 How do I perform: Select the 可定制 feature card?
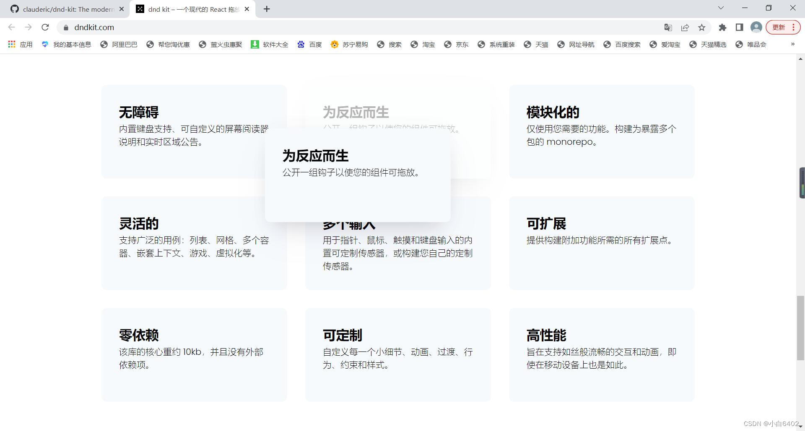tap(398, 355)
